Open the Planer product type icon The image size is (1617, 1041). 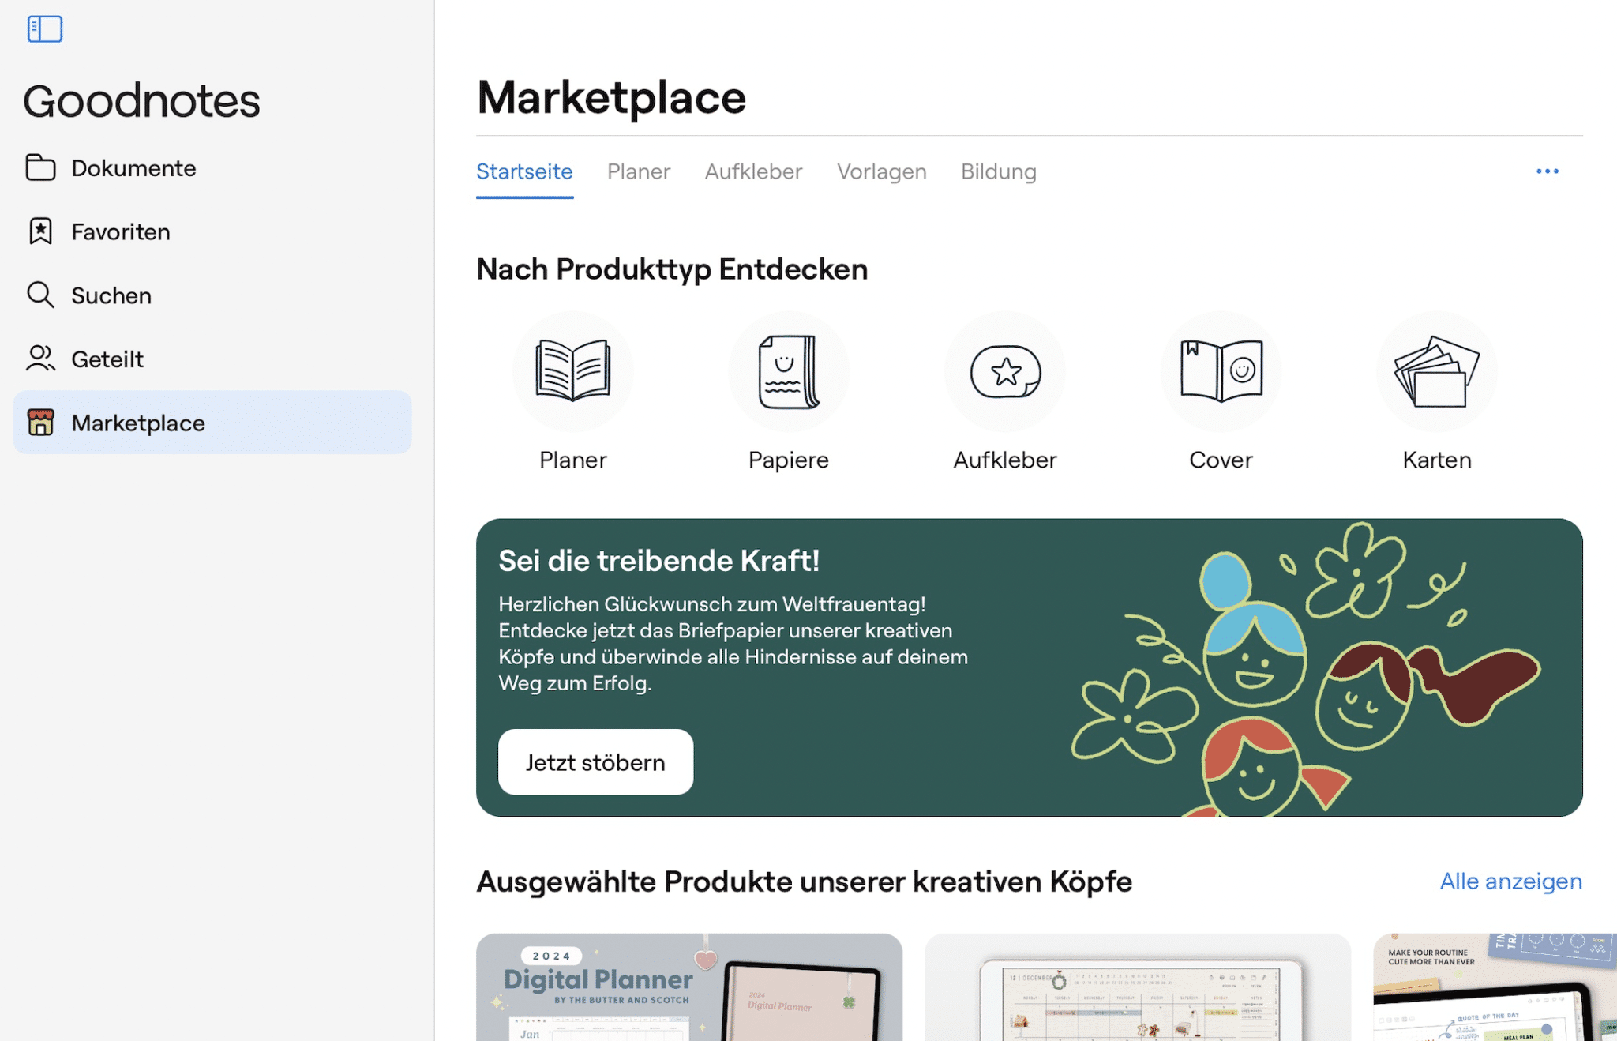pyautogui.click(x=573, y=371)
